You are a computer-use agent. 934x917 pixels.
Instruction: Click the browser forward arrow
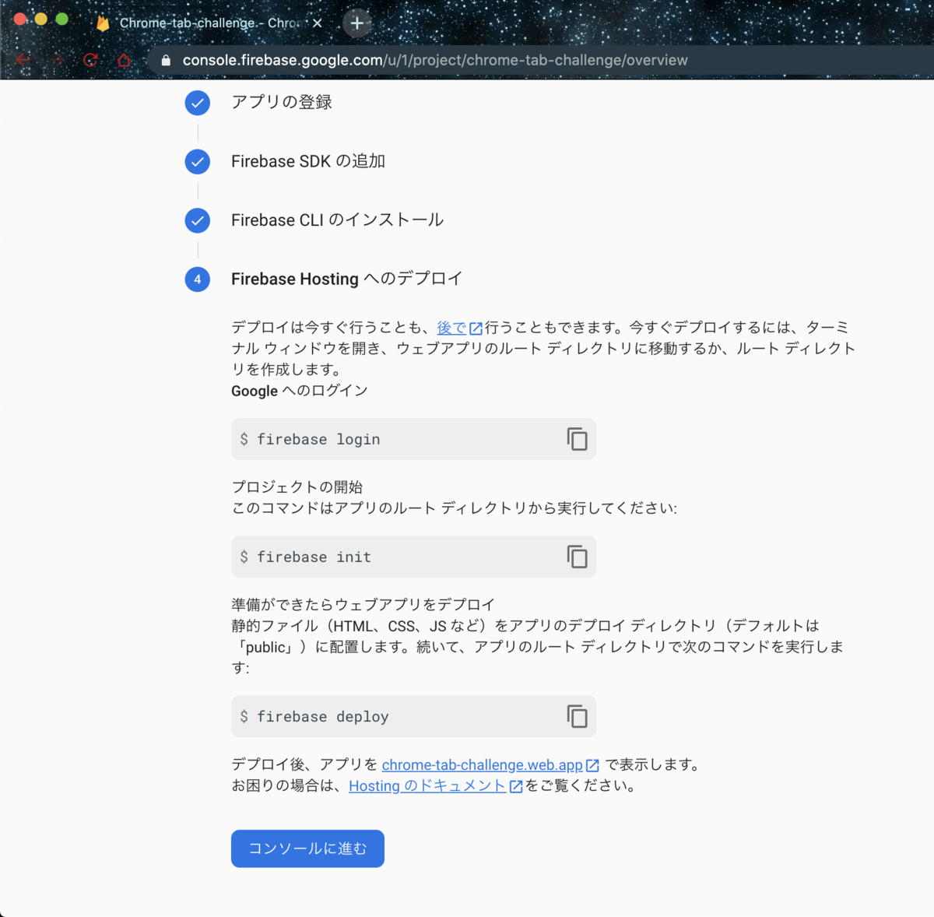pos(57,60)
